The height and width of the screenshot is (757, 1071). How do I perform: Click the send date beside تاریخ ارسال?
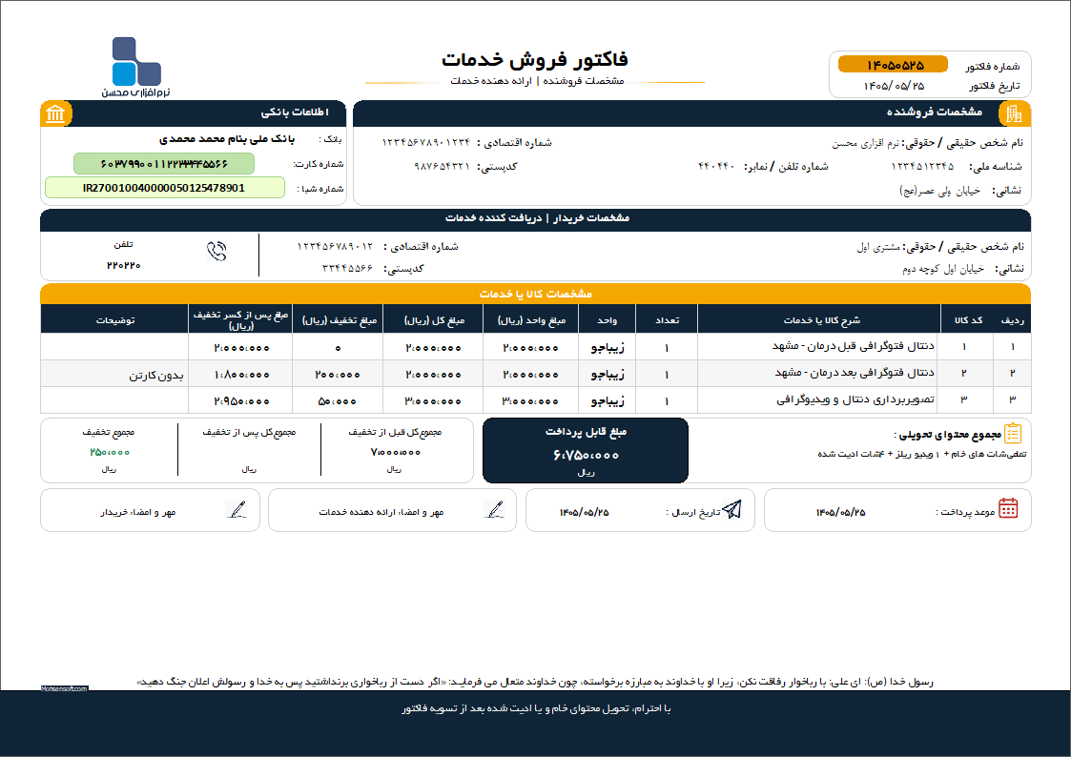(x=584, y=512)
